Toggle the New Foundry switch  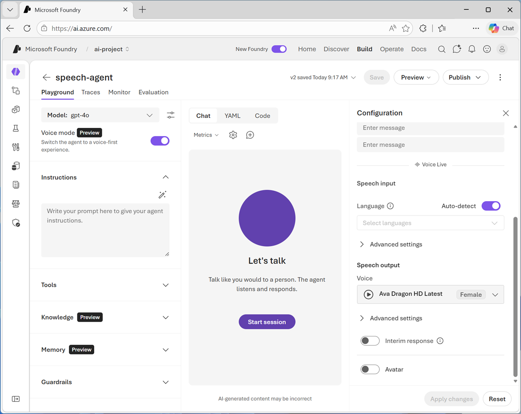[279, 49]
